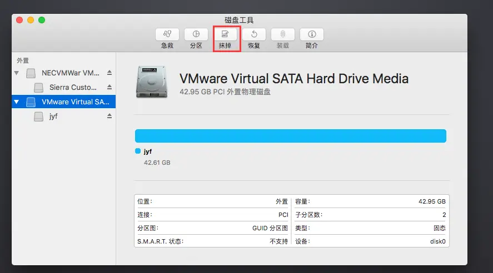
Task: Click the 类型 value 固态
Action: click(x=440, y=228)
